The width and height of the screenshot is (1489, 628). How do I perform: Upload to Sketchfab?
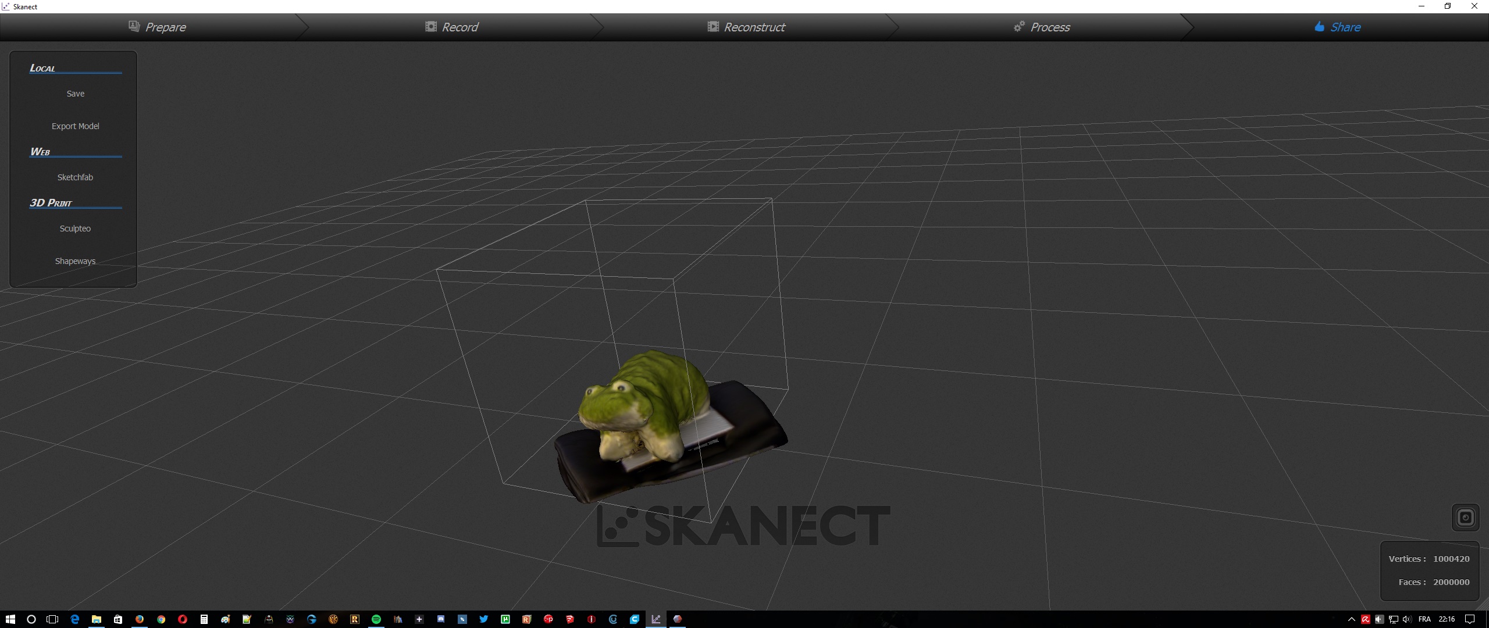(x=75, y=177)
